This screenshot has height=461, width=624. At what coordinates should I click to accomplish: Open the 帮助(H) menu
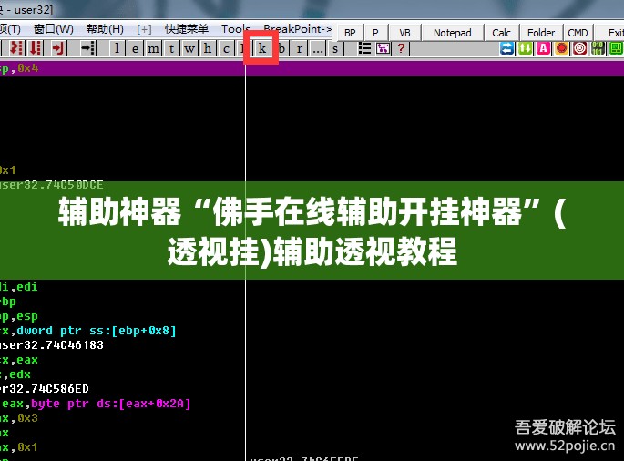(x=105, y=29)
